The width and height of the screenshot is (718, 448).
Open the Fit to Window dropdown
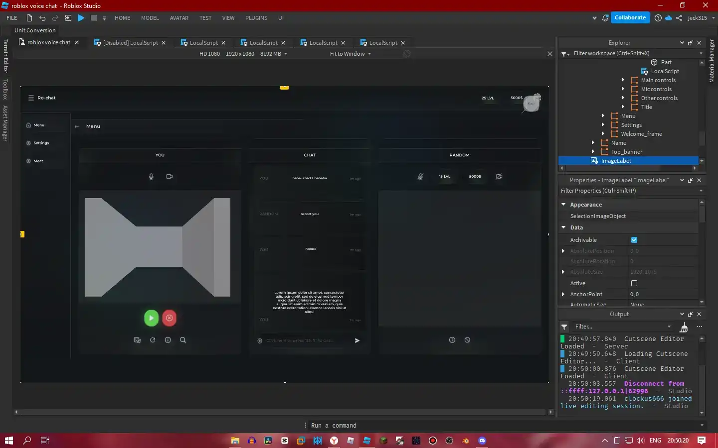(351, 54)
